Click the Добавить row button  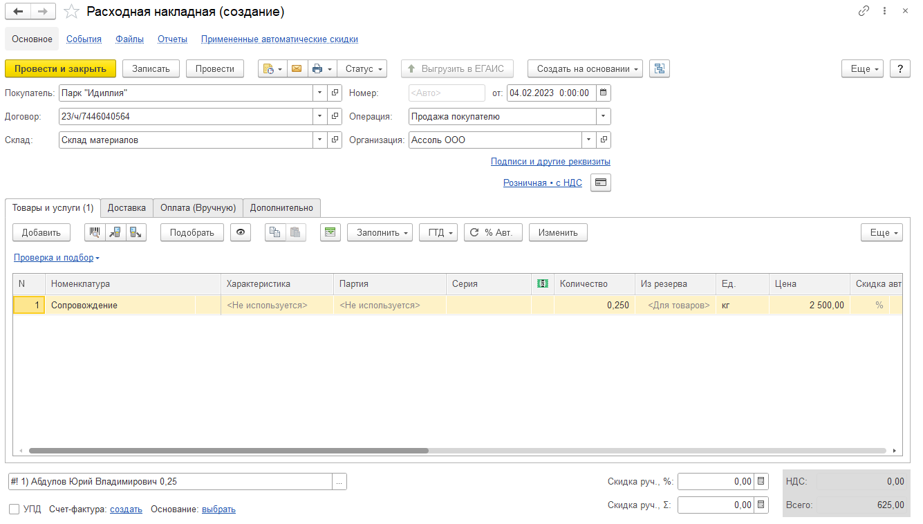41,232
